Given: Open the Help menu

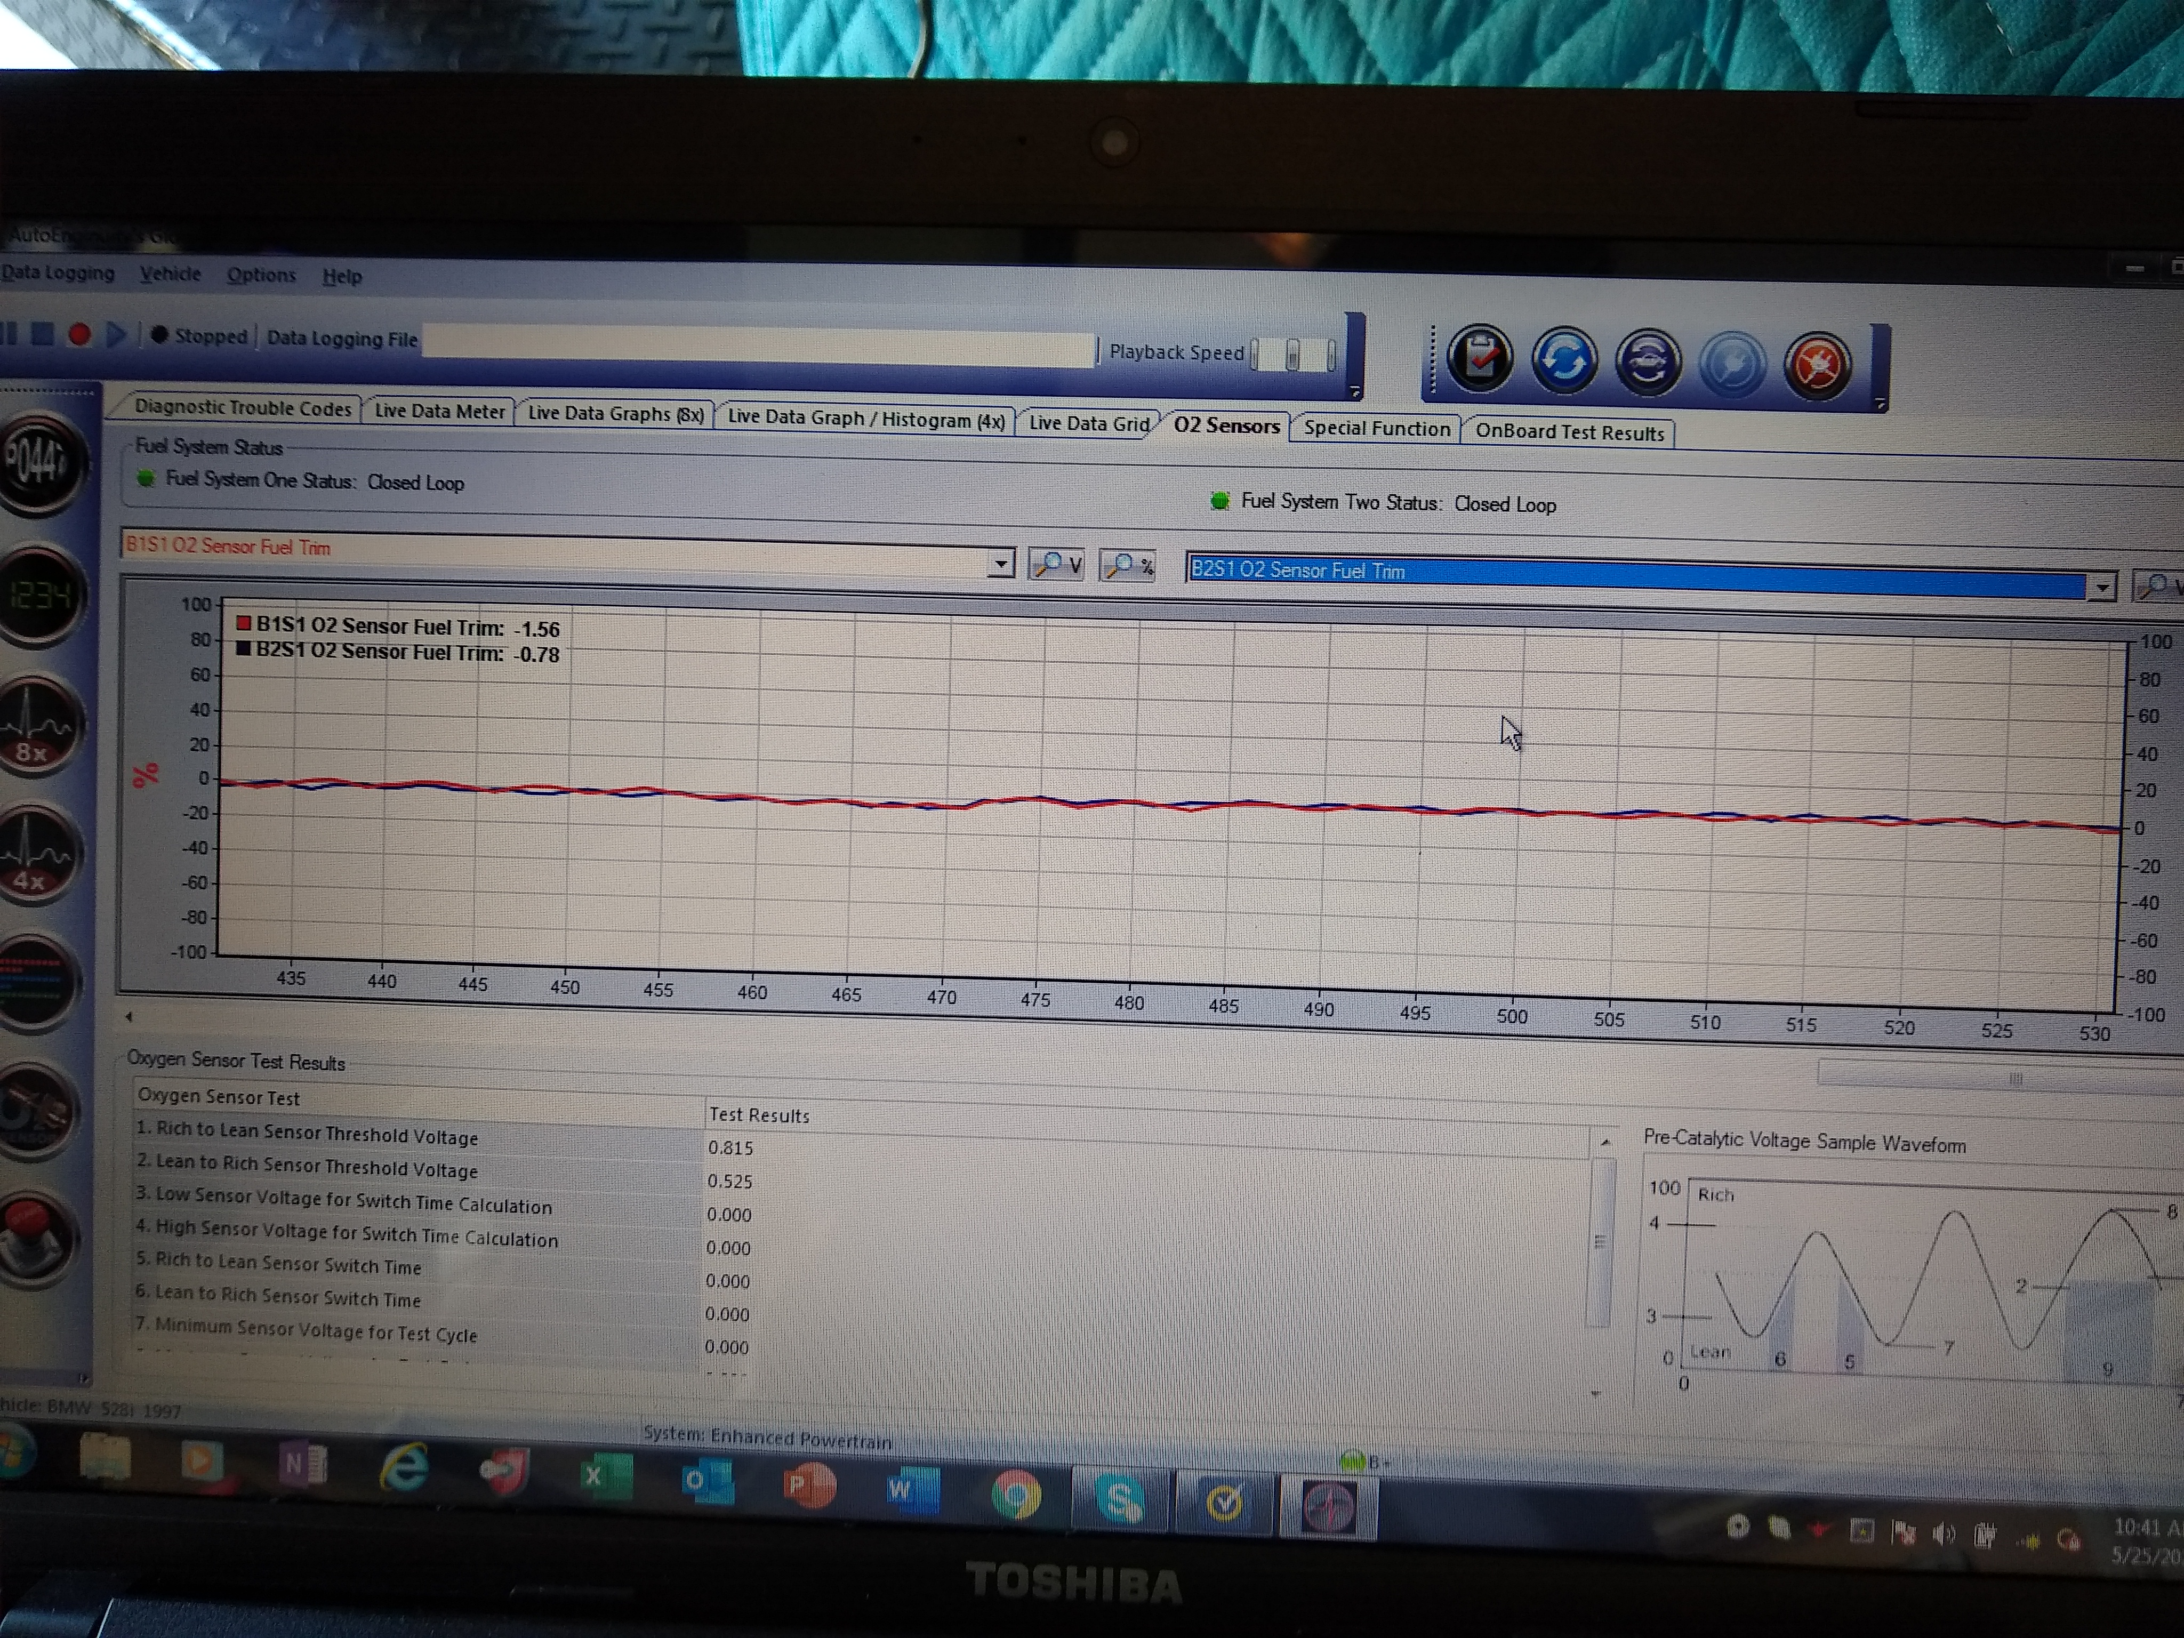Looking at the screenshot, I should 342,276.
